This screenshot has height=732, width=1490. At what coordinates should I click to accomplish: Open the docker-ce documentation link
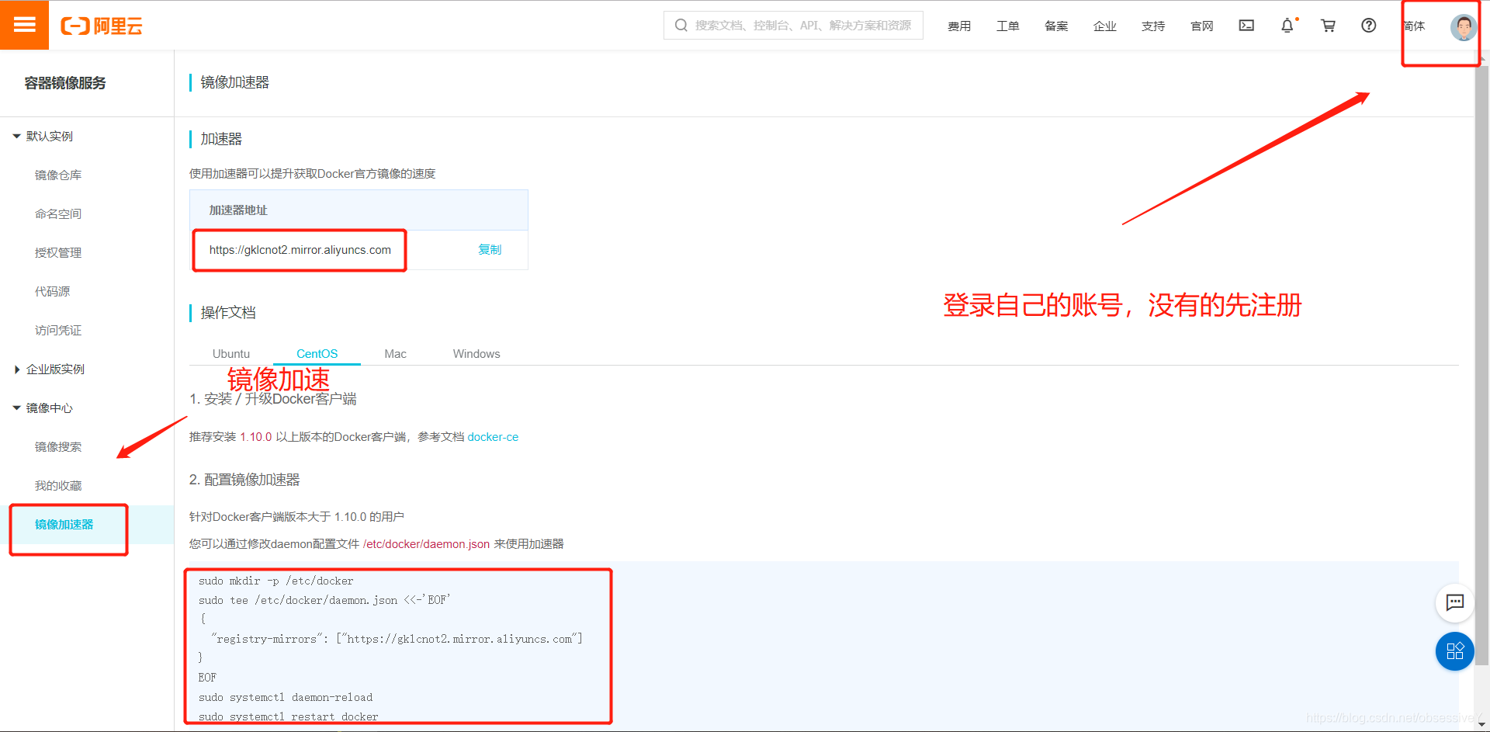[x=493, y=437]
